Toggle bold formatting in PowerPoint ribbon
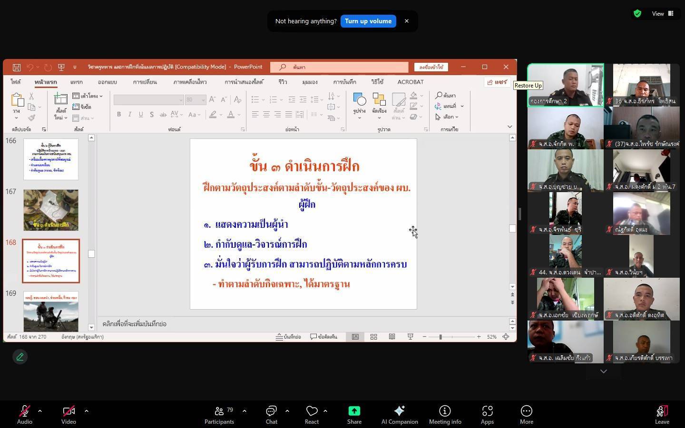This screenshot has width=685, height=428. click(119, 114)
